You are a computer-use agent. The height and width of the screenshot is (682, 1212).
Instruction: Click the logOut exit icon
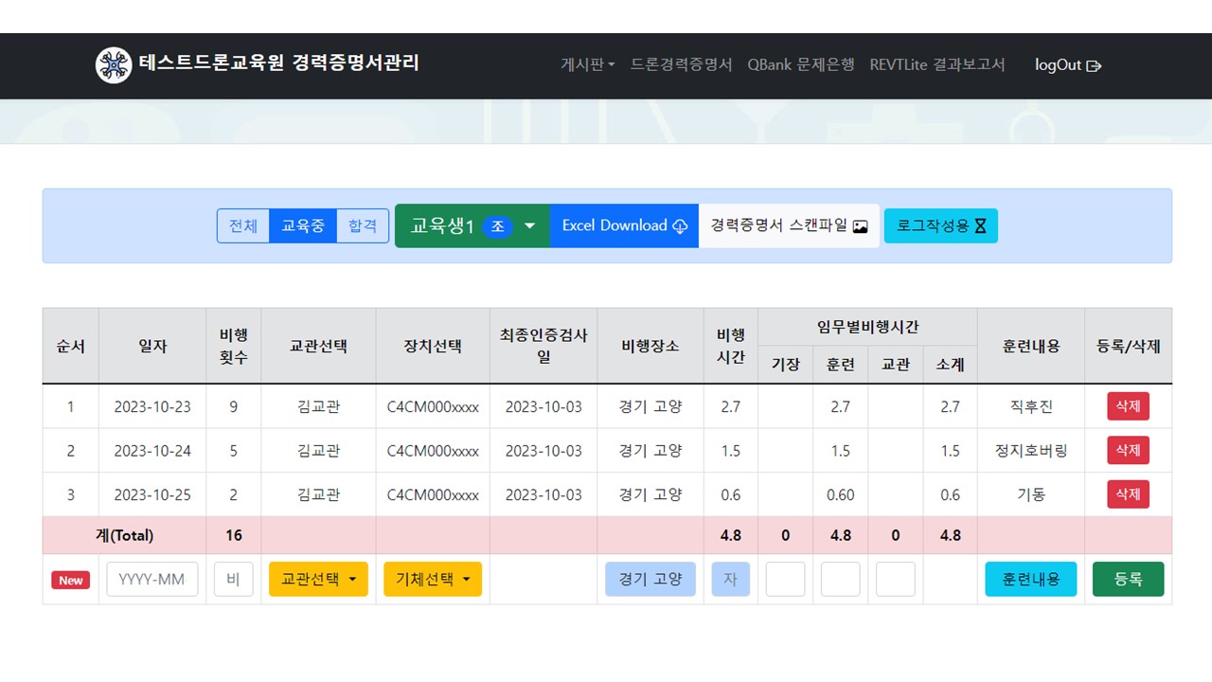(x=1095, y=66)
